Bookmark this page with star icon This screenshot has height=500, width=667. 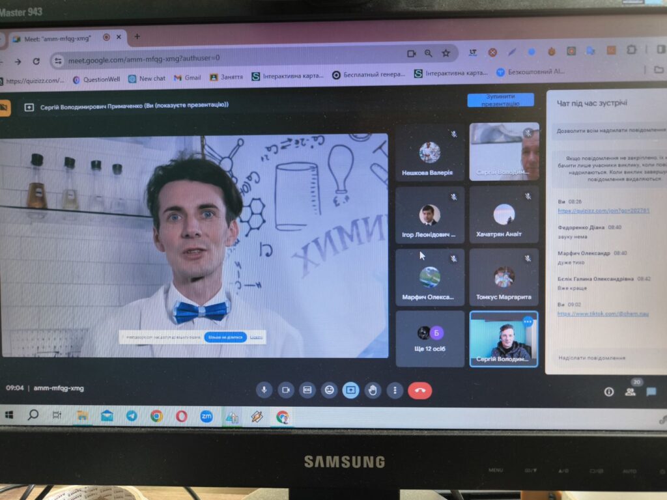click(x=446, y=53)
